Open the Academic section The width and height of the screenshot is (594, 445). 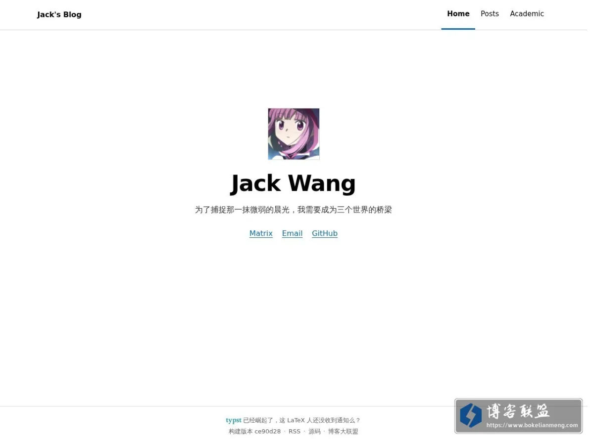click(527, 14)
